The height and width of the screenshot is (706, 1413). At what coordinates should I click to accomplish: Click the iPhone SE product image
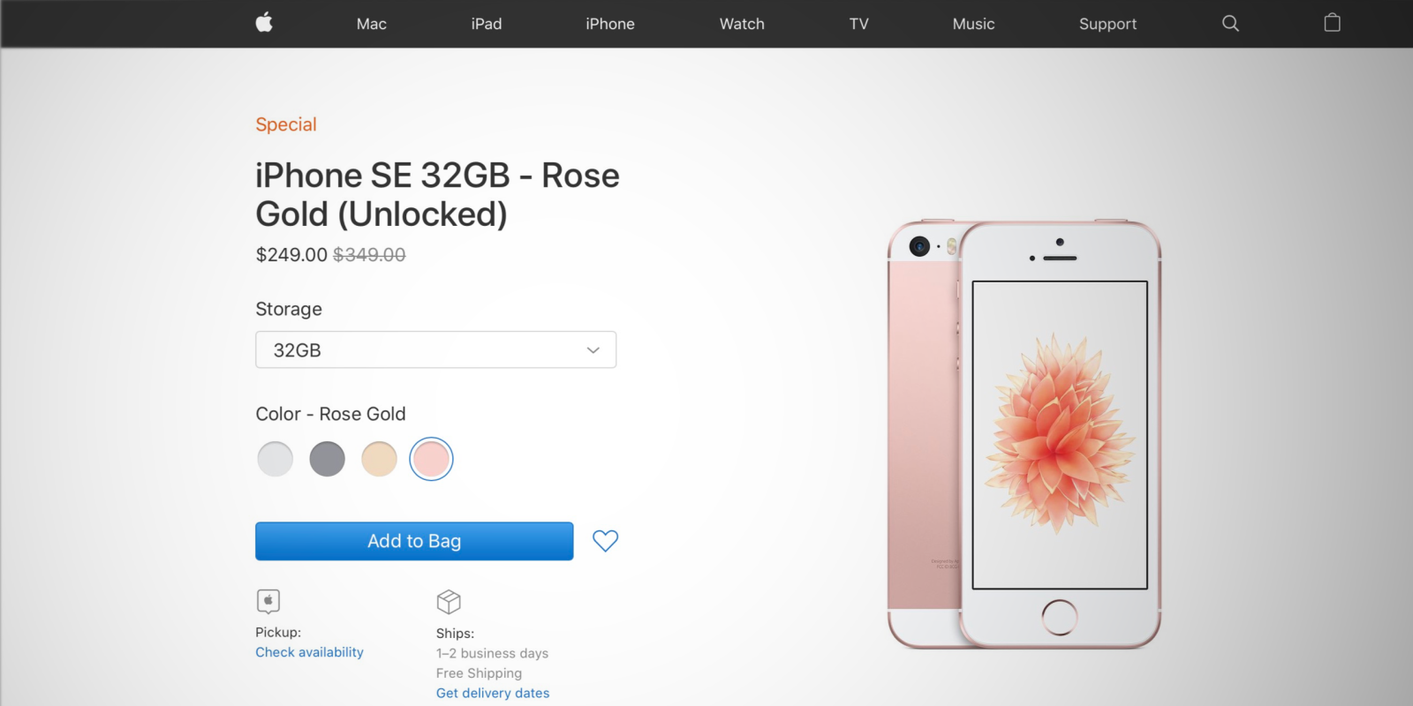point(1024,434)
